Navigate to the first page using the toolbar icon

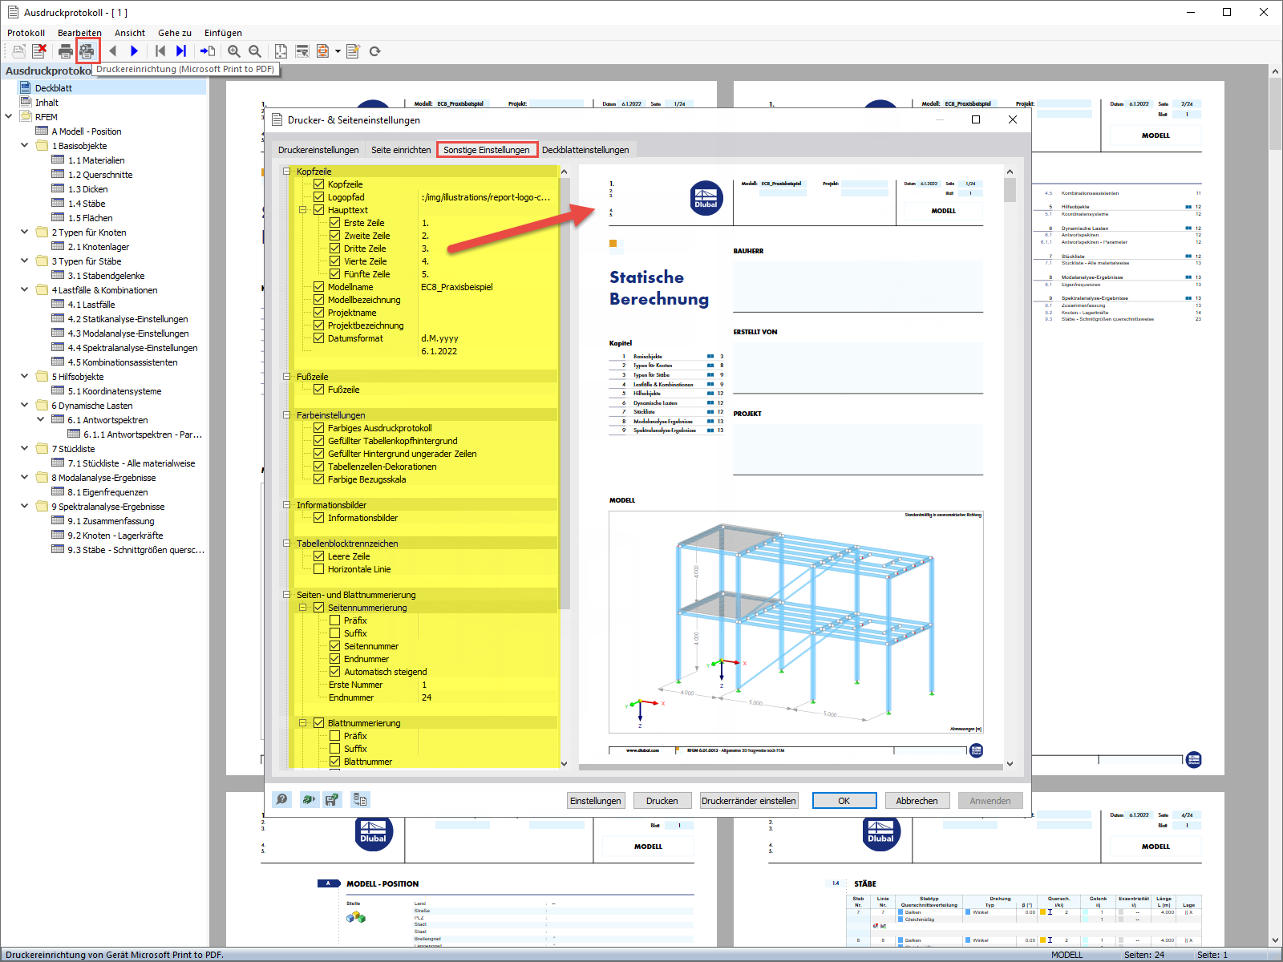click(160, 51)
